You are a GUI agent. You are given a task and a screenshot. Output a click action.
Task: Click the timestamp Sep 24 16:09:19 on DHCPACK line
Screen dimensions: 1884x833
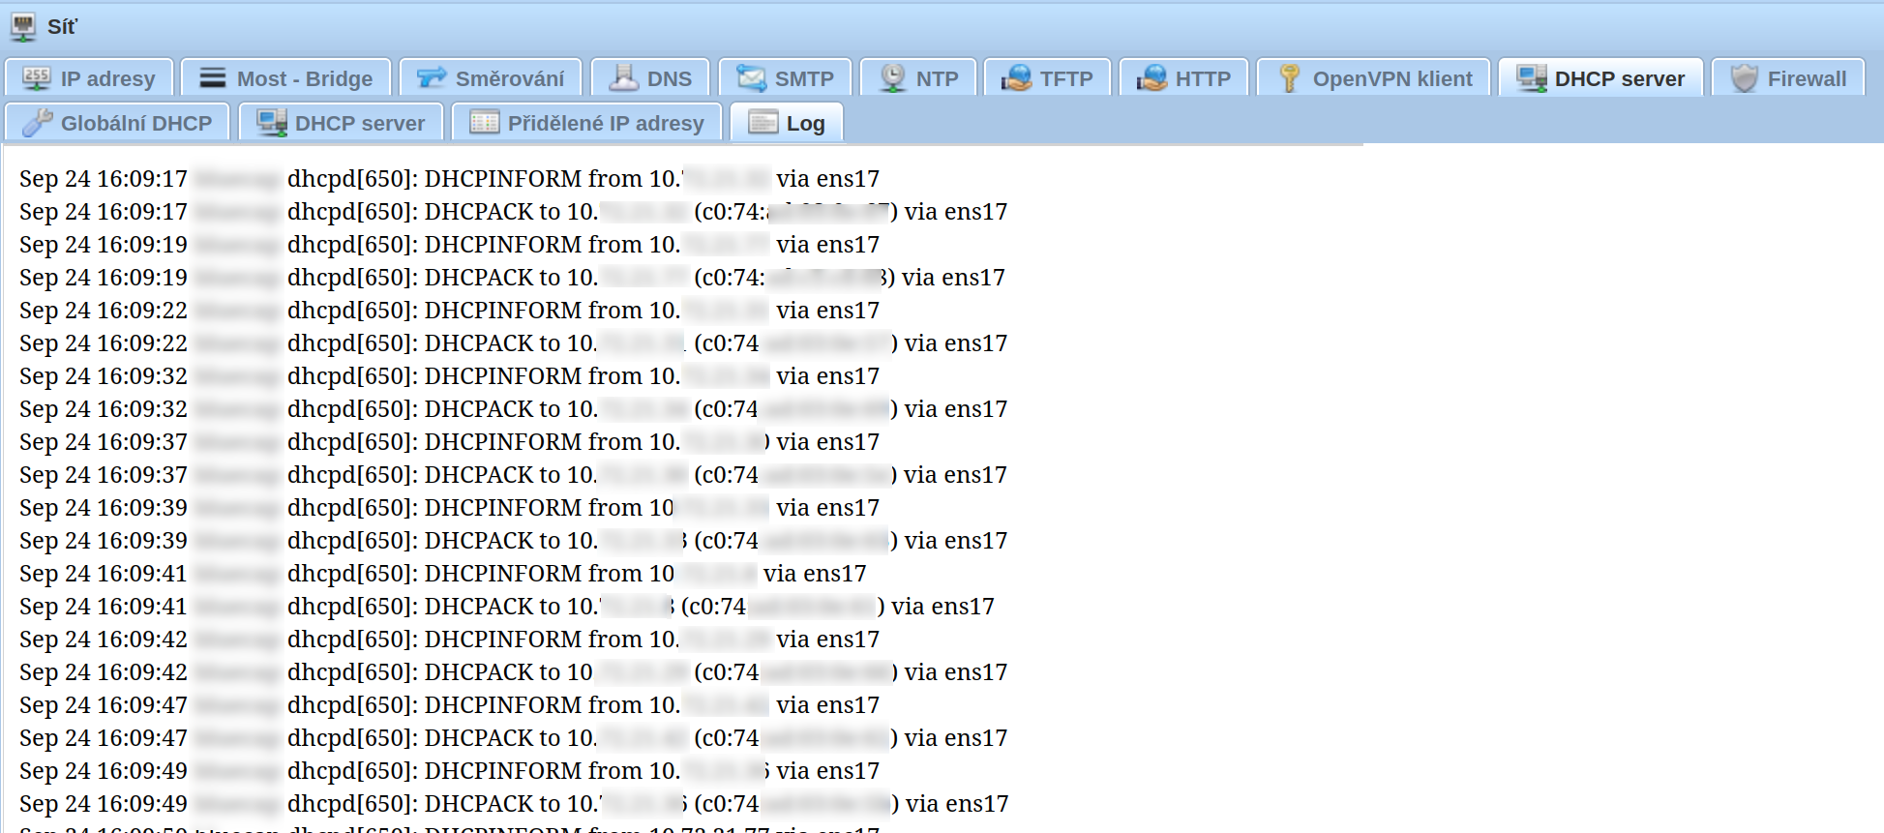click(104, 278)
